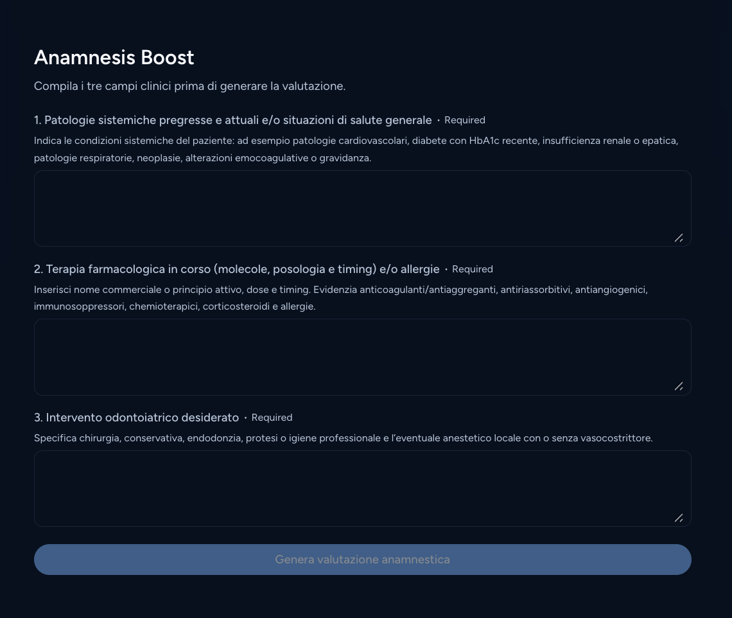Click the text "Compila i tre campi clinici"
Viewport: 732px width, 618px height.
coord(103,87)
